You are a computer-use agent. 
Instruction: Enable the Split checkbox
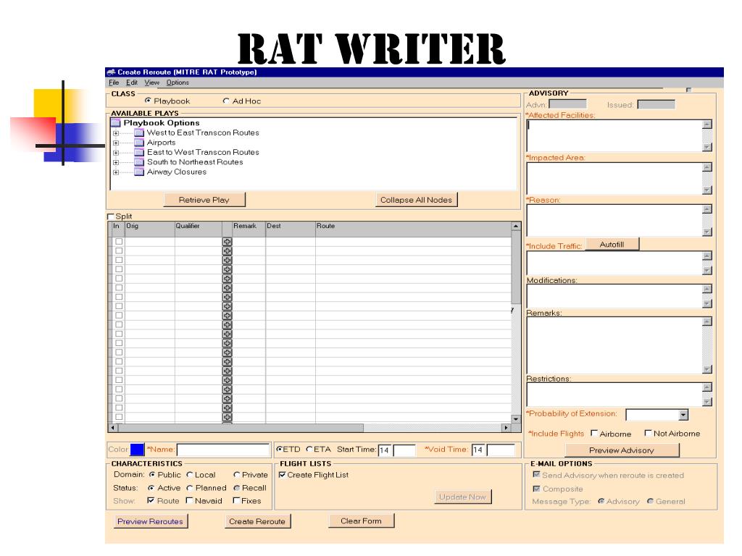point(111,216)
